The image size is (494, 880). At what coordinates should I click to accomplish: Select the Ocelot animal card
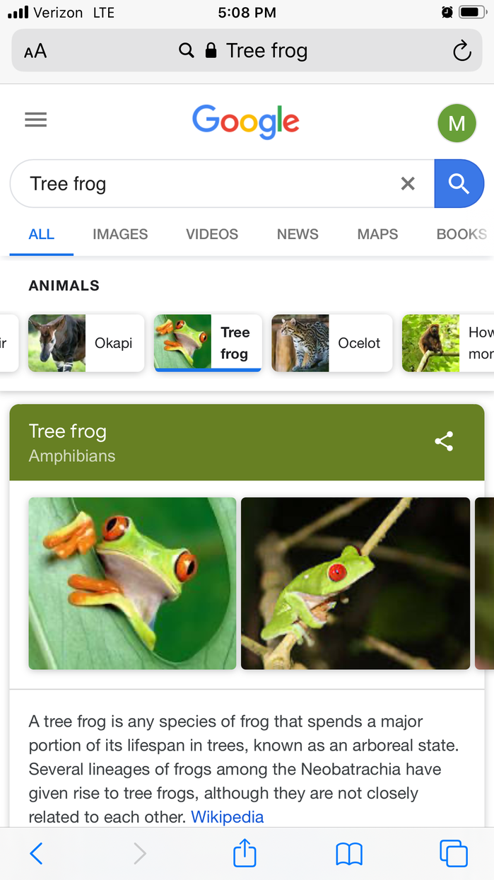[331, 343]
